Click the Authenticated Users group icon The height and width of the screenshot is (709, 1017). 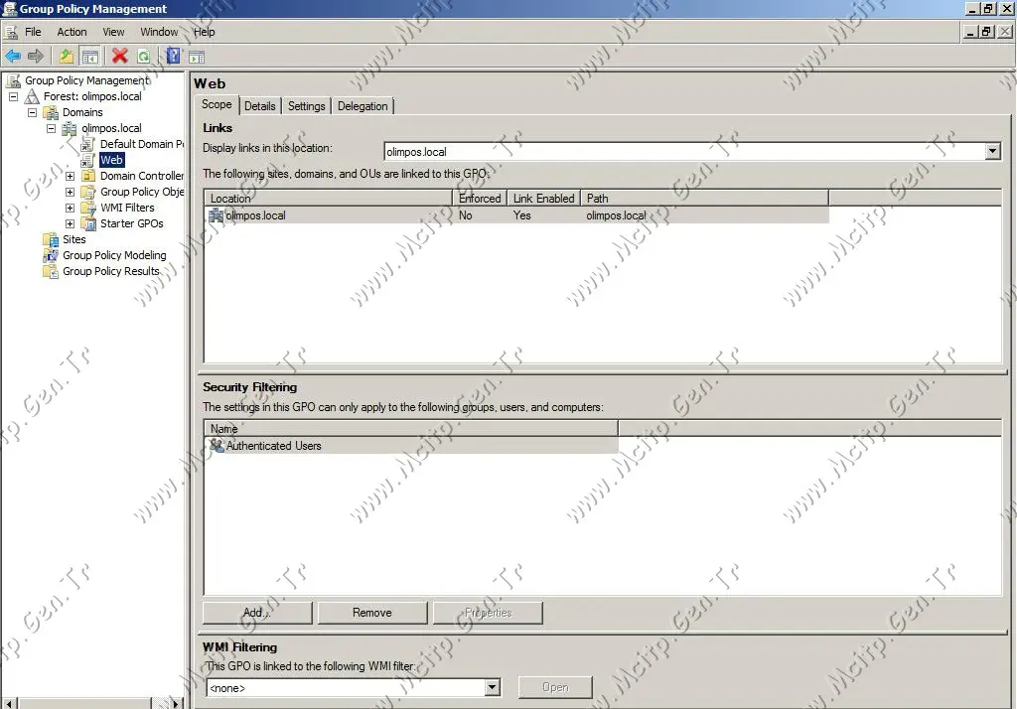click(x=217, y=445)
